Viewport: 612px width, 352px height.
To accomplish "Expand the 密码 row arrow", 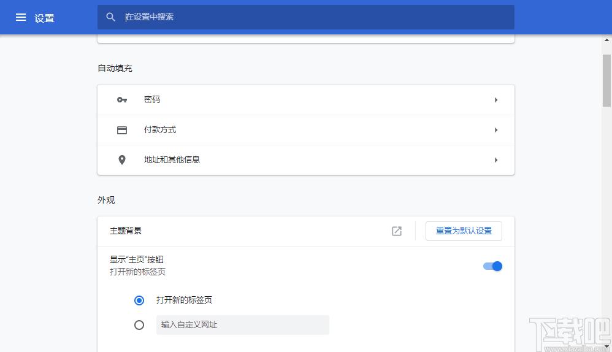I will 495,100.
